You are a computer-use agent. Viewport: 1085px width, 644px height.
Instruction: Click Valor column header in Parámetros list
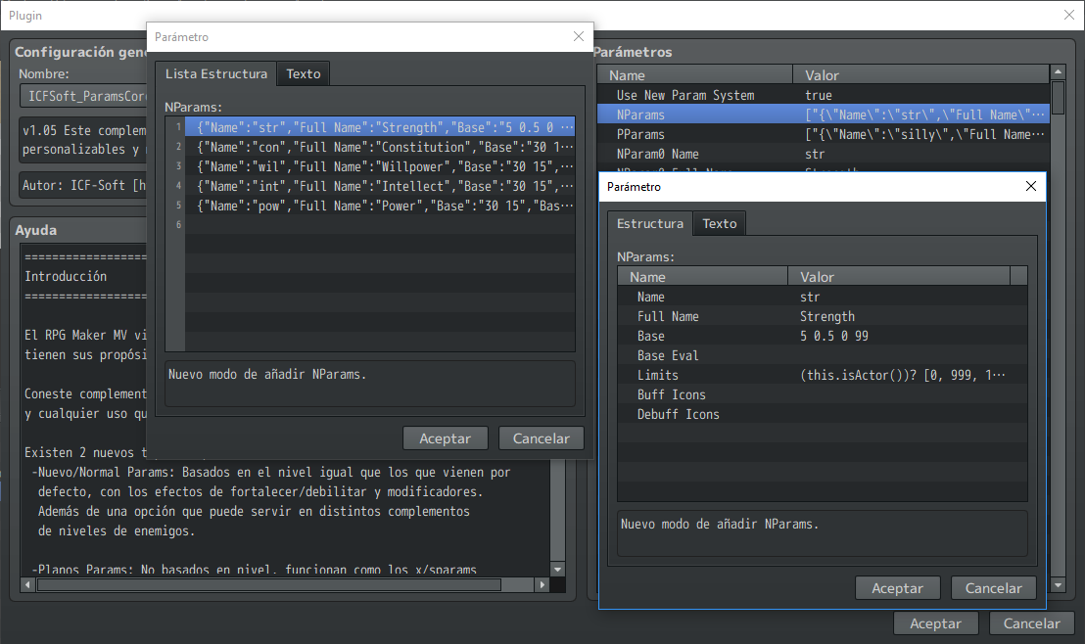[x=921, y=74]
